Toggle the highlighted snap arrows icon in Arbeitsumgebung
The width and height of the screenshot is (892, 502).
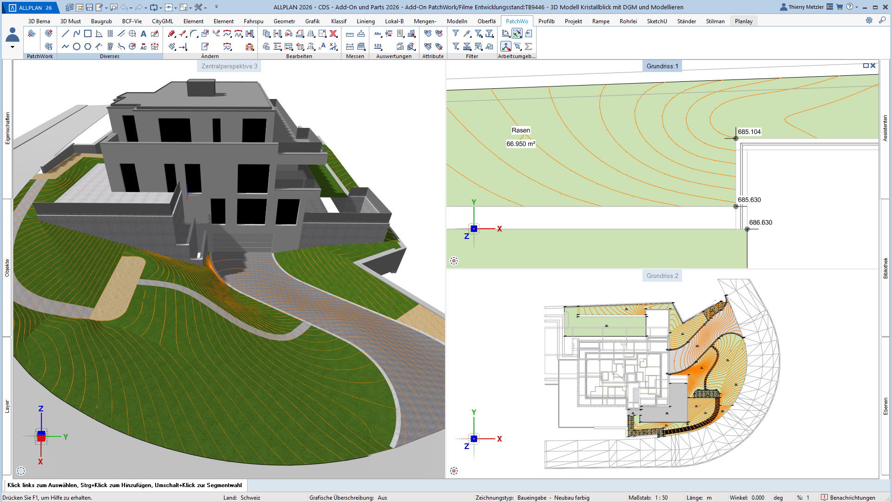[517, 33]
